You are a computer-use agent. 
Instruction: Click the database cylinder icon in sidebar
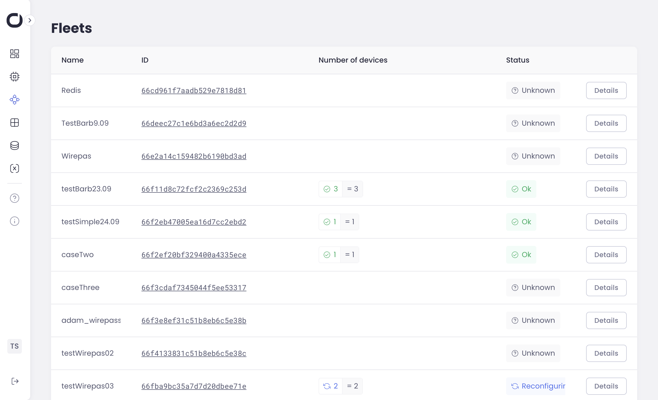point(14,146)
